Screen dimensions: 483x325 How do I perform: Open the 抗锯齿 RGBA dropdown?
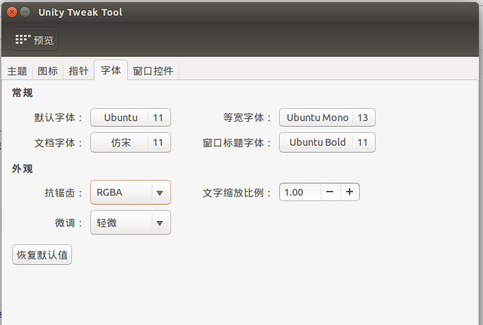tap(131, 192)
